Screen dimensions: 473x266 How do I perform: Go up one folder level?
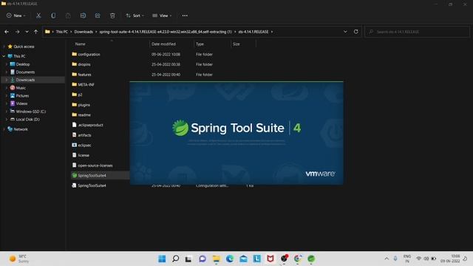(x=36, y=32)
